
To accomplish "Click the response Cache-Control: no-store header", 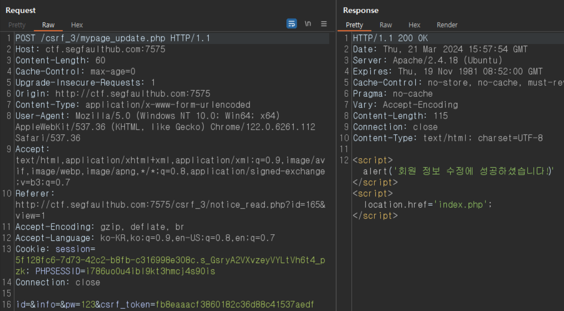I will (458, 83).
